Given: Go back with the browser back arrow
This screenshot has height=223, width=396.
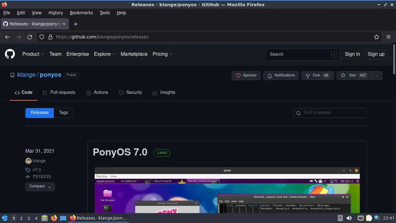Looking at the screenshot, I should point(7,37).
